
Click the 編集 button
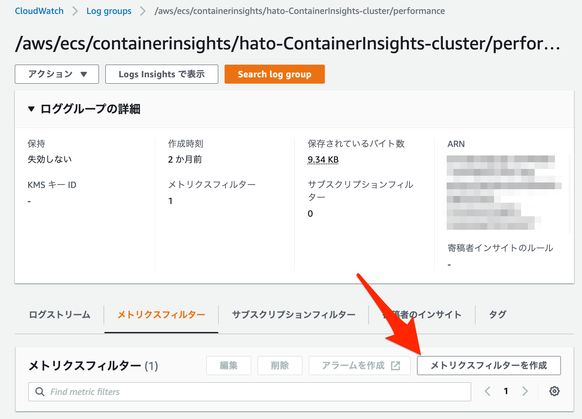(228, 365)
